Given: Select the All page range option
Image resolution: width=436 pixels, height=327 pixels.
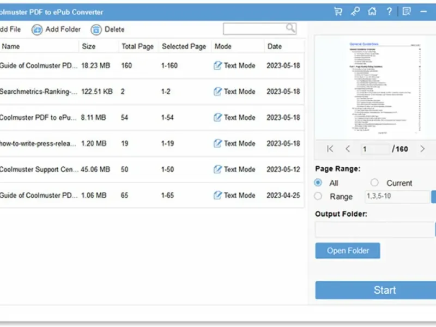Looking at the screenshot, I should pyautogui.click(x=318, y=183).
